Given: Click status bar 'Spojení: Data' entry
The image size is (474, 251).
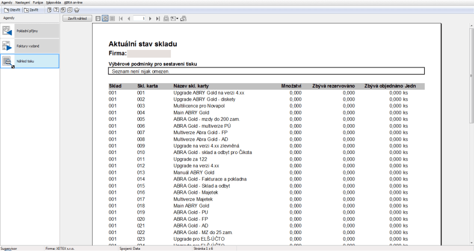Looking at the screenshot, I should 130,249.
